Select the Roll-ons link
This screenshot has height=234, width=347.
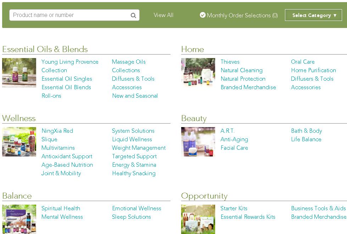[51, 96]
